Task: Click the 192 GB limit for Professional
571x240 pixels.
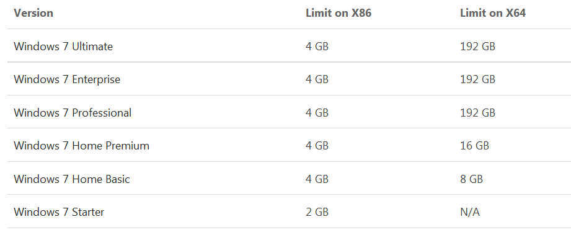Action: [x=477, y=112]
